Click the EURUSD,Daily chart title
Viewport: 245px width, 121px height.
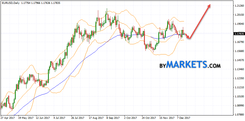tap(10, 2)
